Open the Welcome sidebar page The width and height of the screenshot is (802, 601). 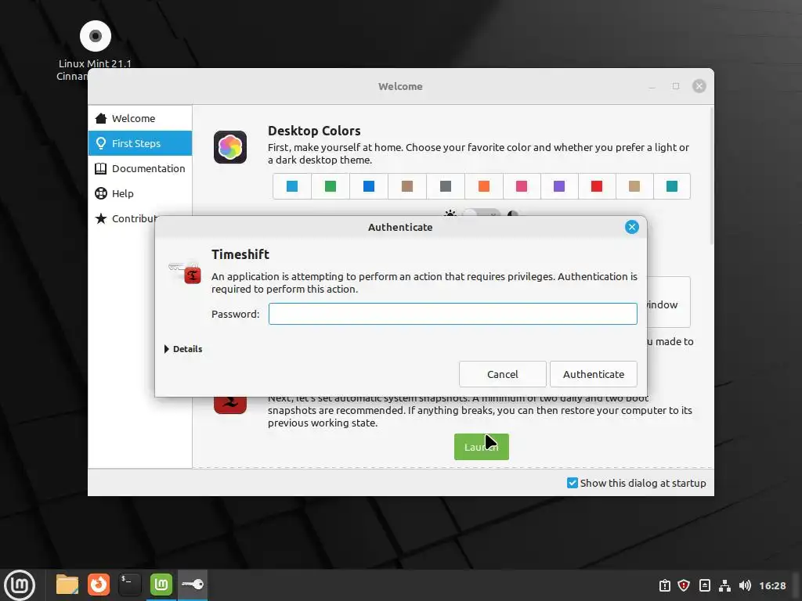pos(140,118)
